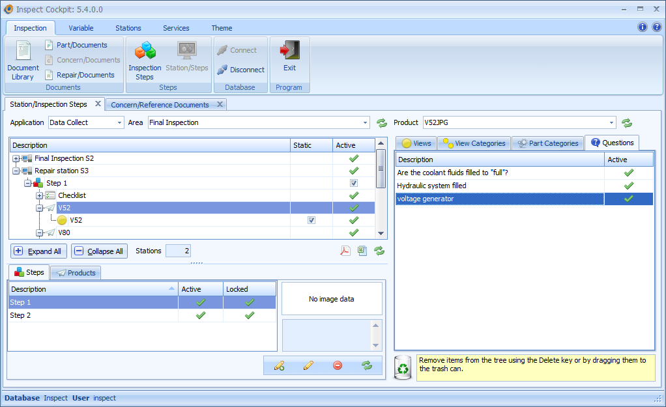Select the V80 tree item
666x407 pixels.
[64, 232]
